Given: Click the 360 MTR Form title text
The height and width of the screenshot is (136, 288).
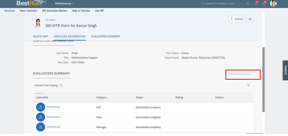Looking at the screenshot, I should click(x=71, y=26).
